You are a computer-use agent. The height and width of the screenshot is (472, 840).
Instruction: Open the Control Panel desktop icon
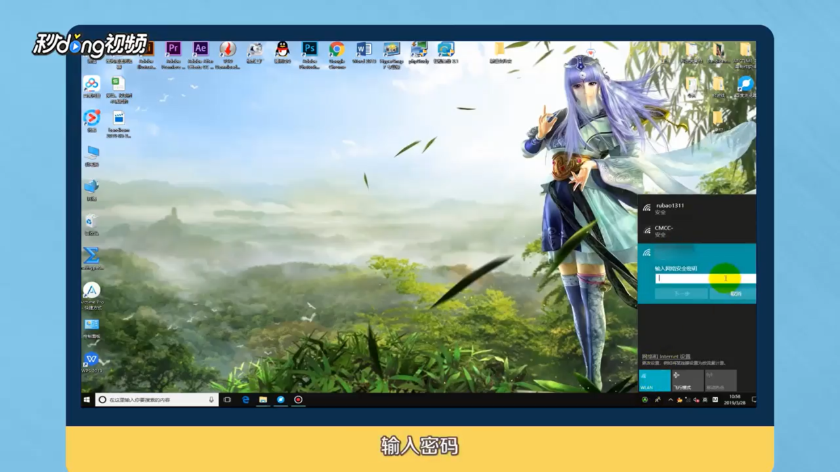click(x=91, y=328)
